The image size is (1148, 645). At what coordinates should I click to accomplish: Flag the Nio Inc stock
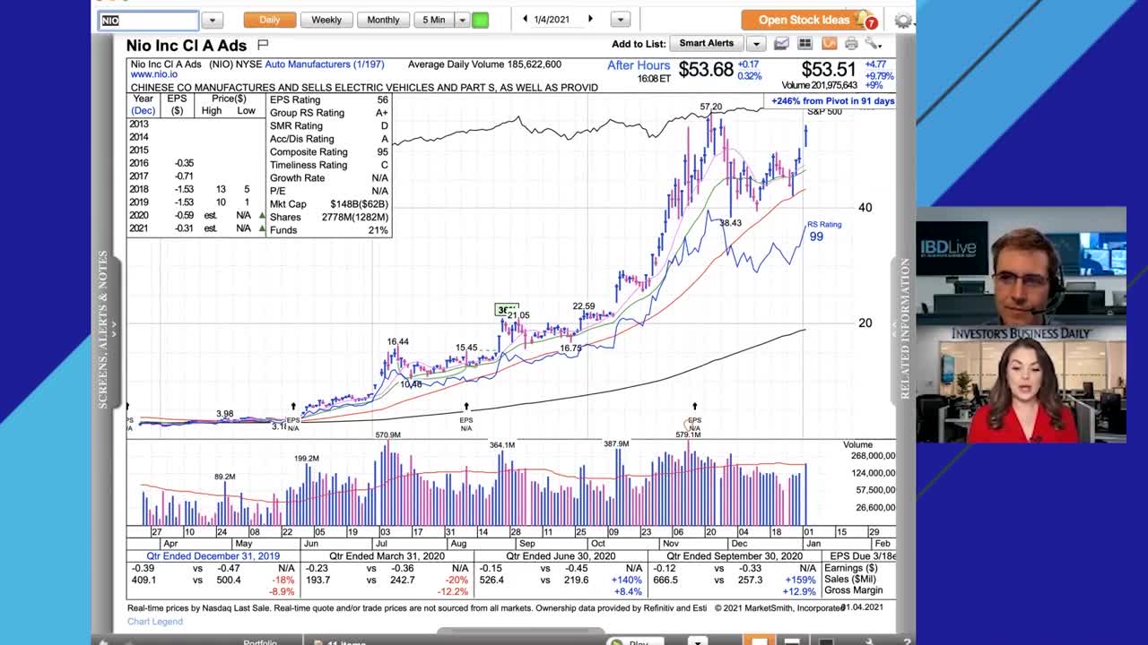click(x=263, y=44)
